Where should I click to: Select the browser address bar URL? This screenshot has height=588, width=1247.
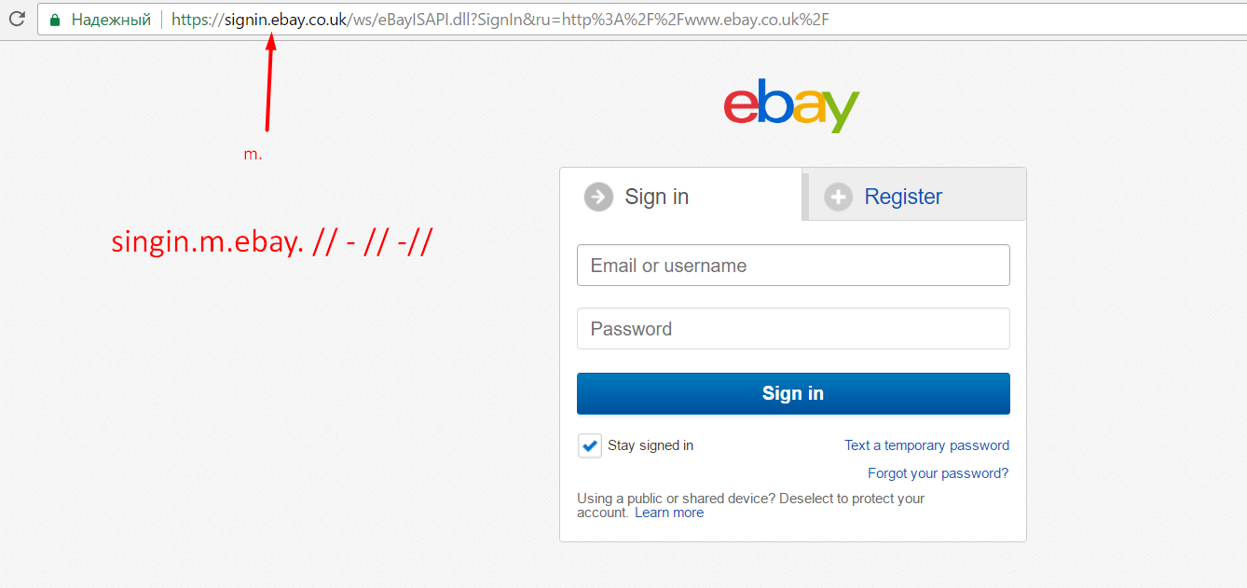pyautogui.click(x=500, y=20)
